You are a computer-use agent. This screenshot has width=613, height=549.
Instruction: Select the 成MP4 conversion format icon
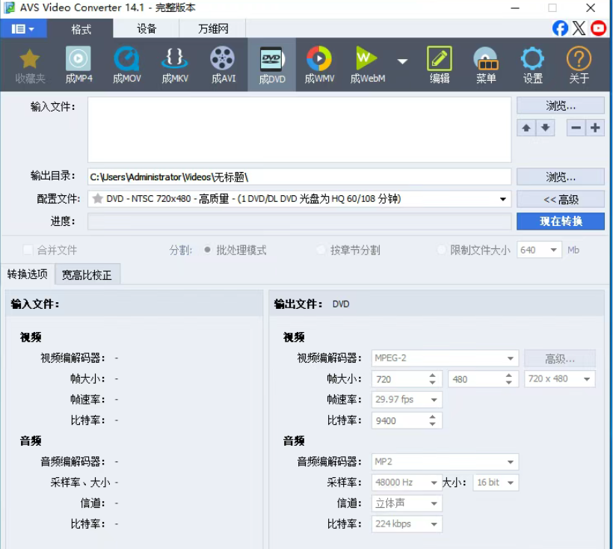click(x=78, y=64)
